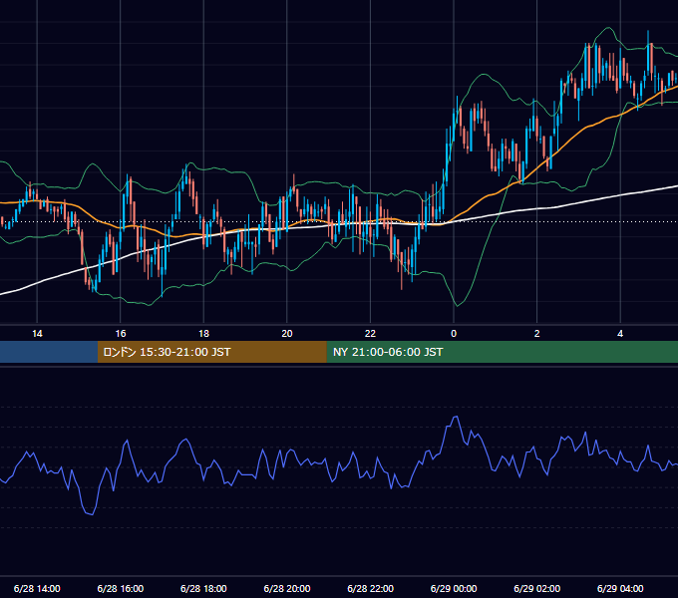Select the 20 hour axis label

pyautogui.click(x=287, y=334)
